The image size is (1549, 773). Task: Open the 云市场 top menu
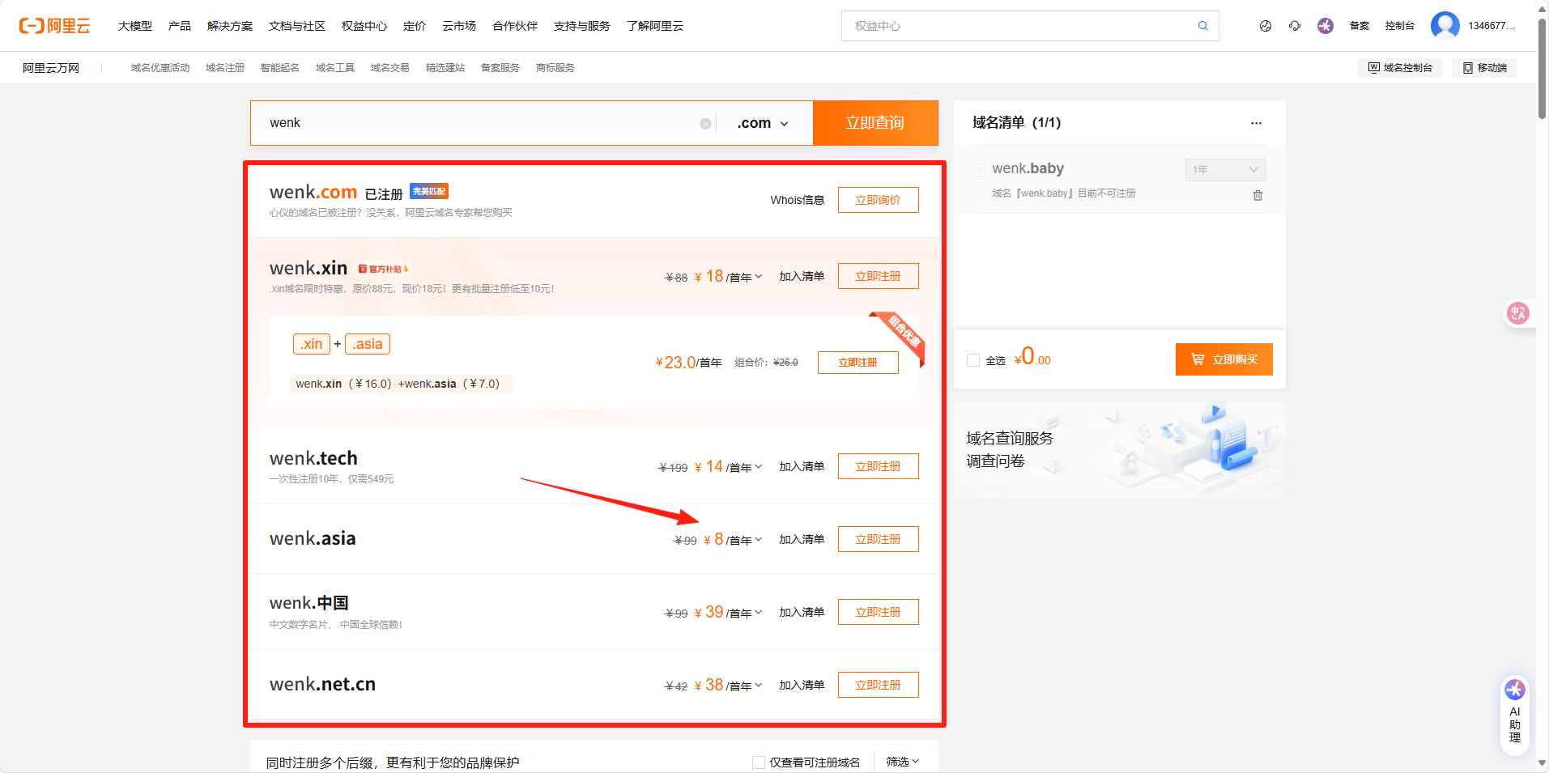click(x=459, y=26)
